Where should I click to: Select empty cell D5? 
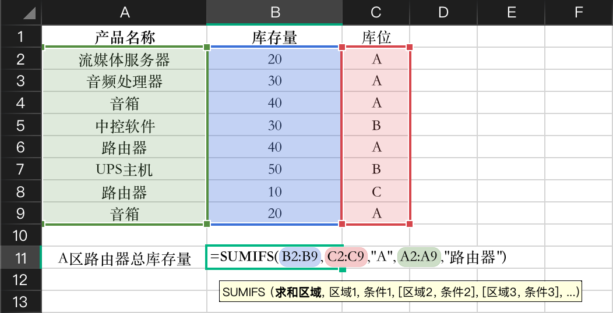pos(443,125)
